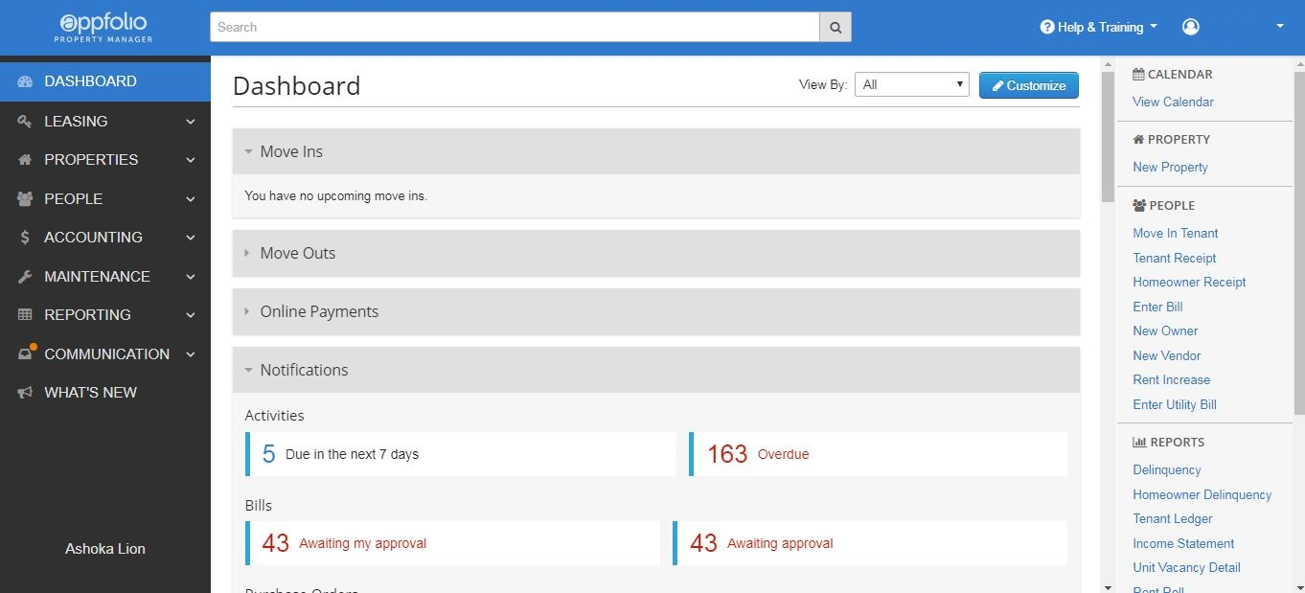The image size is (1305, 593).
Task: Expand the Properties menu chevron
Action: point(191,160)
